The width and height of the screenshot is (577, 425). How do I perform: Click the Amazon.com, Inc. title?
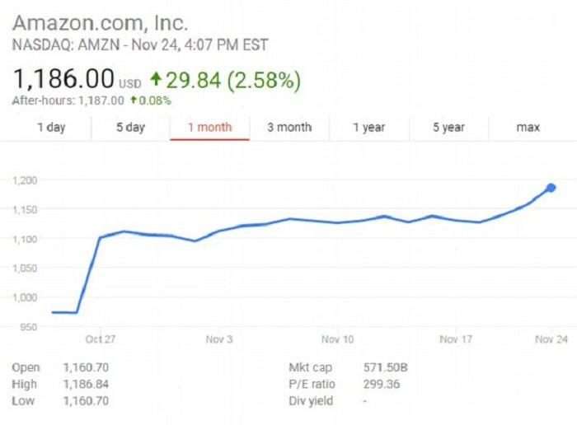(x=100, y=22)
